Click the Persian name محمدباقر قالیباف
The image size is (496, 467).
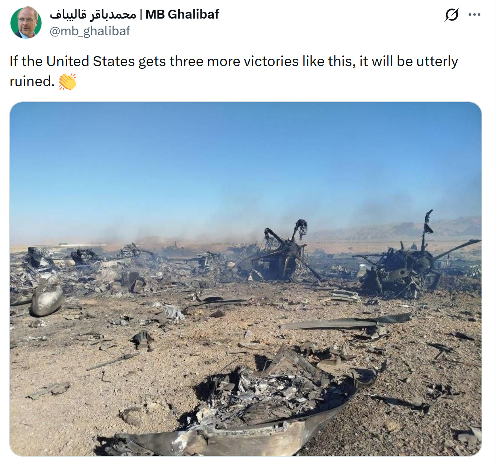coord(93,14)
